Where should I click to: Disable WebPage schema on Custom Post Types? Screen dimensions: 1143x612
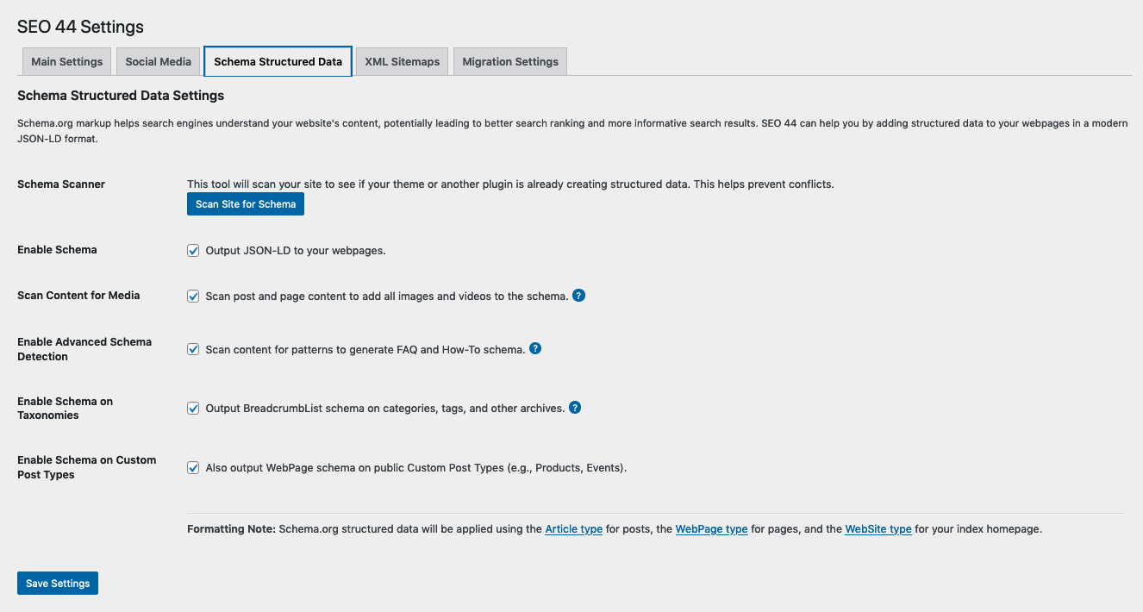tap(193, 467)
